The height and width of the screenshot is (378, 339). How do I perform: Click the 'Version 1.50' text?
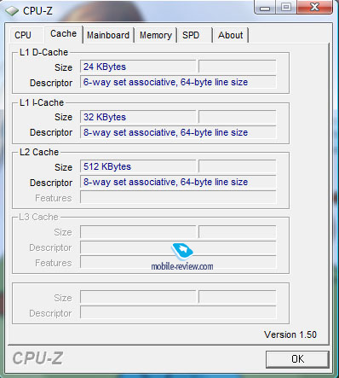(290, 334)
